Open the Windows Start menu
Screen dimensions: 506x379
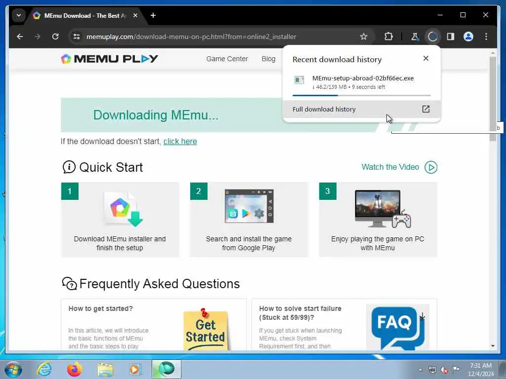[x=13, y=369]
